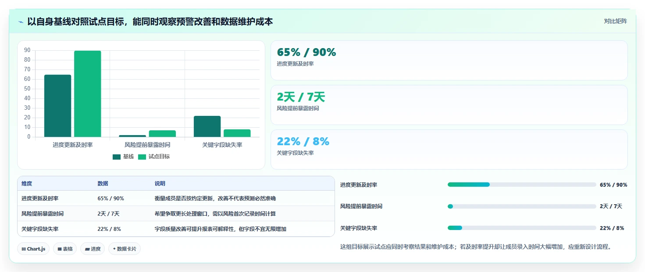Viewport: 645px width, 272px height.
Task: Toggle the 基线 legend item in the chart
Action: [x=123, y=157]
